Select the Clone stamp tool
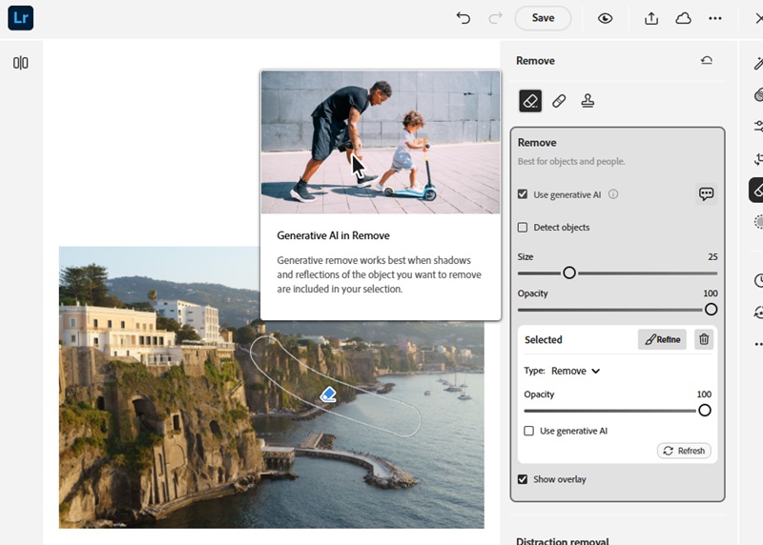763x545 pixels. pyautogui.click(x=588, y=100)
